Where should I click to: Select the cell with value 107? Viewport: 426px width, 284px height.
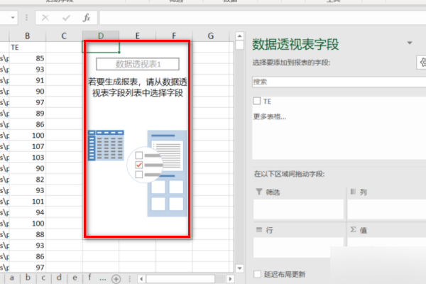28,146
